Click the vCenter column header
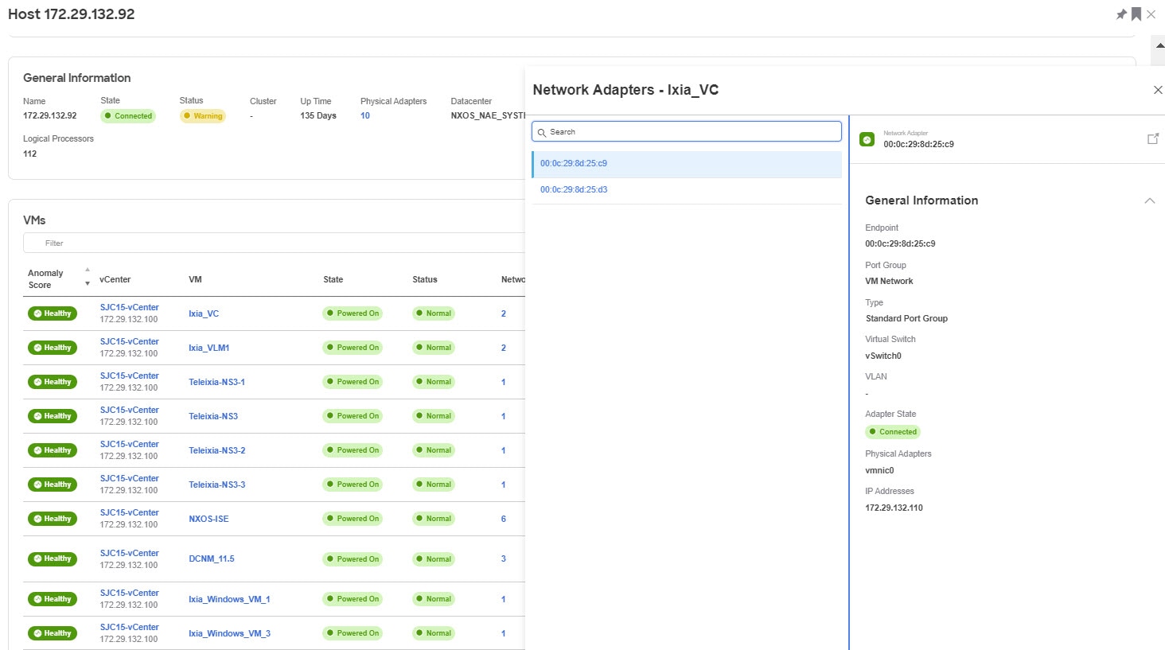1165x650 pixels. pos(115,279)
